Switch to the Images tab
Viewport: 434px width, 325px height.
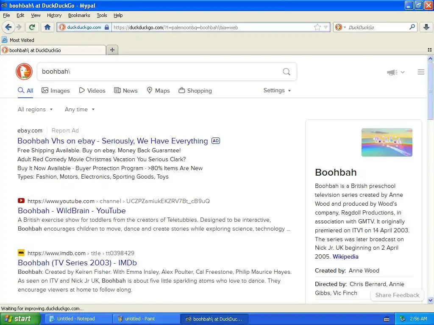click(x=56, y=91)
